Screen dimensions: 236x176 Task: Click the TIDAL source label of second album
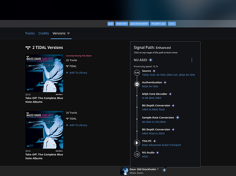click(x=71, y=119)
